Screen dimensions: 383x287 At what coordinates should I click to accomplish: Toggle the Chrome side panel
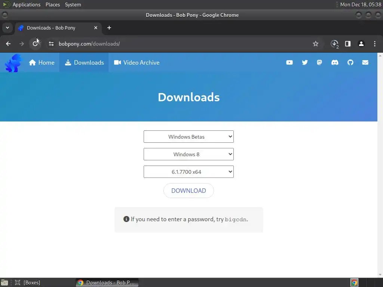tap(348, 44)
